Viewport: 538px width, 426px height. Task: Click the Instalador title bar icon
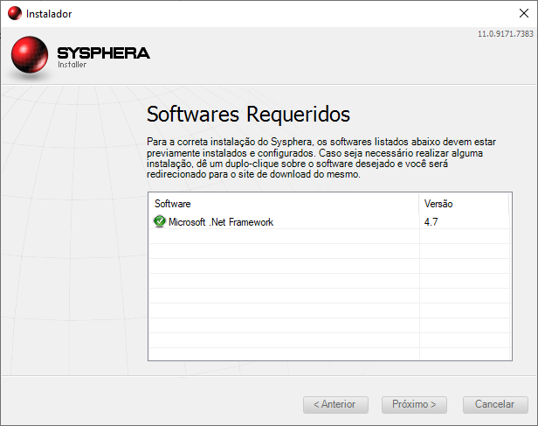pyautogui.click(x=15, y=13)
